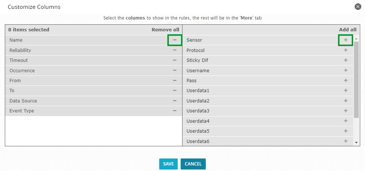Viewport: 365px width, 171px height.
Task: Click the scrollbar up arrow in available list
Action: click(x=356, y=39)
